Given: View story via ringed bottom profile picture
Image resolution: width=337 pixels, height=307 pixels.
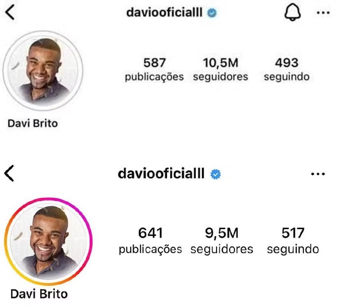Looking at the screenshot, I should [48, 242].
